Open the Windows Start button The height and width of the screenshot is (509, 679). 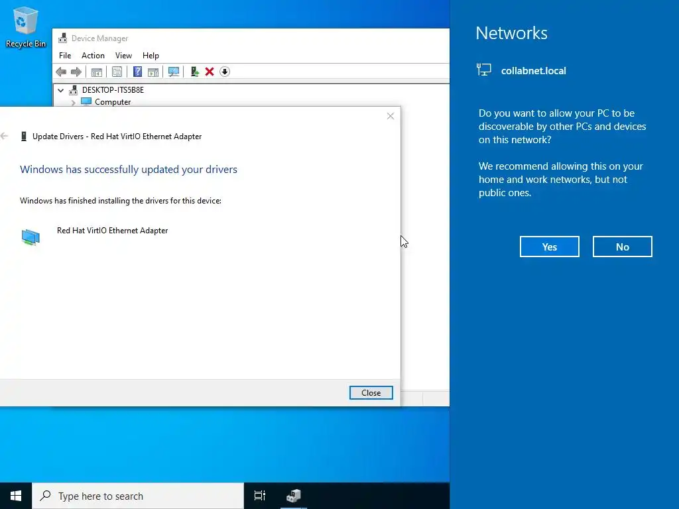[16, 496]
